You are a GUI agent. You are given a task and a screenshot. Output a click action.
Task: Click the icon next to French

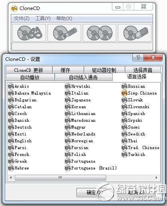(x=11, y=154)
